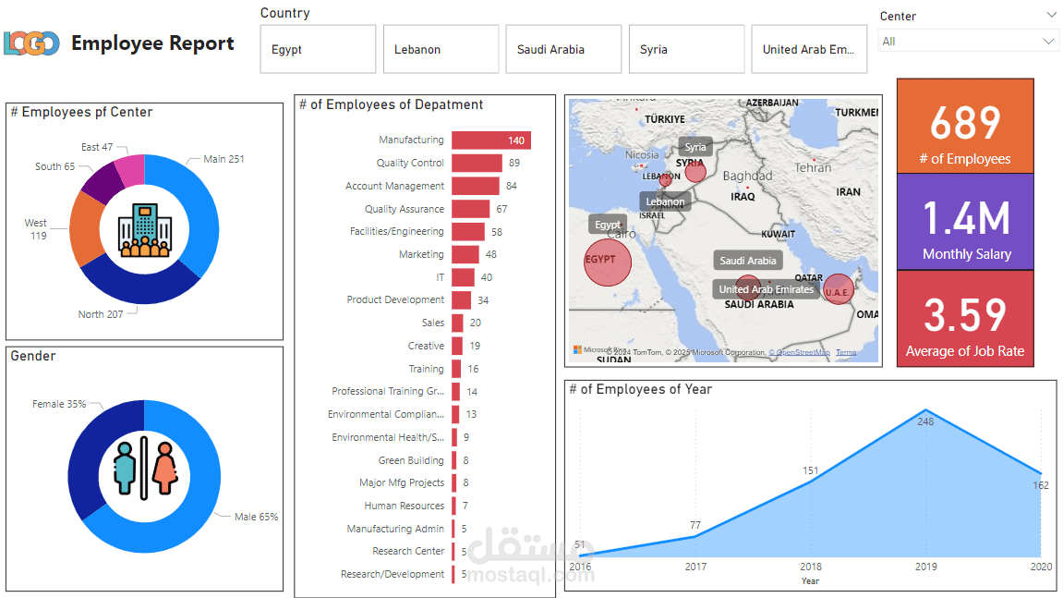Viewport: 1063px width, 598px height.
Task: Click the Marketing department bar
Action: (465, 254)
